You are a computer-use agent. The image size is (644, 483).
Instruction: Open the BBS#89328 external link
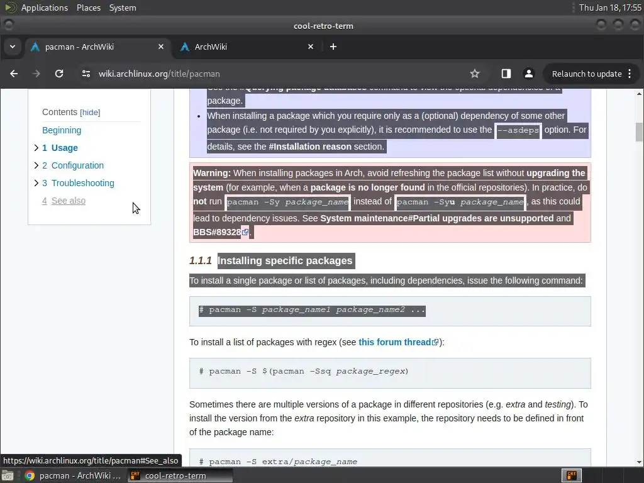pyautogui.click(x=221, y=233)
